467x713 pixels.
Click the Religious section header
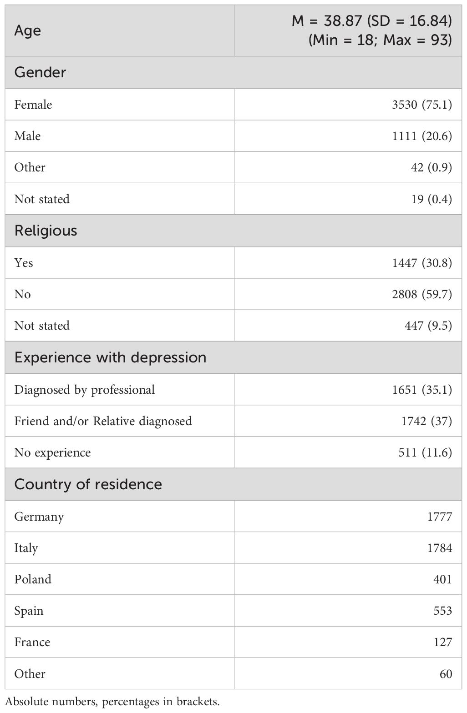(46, 231)
